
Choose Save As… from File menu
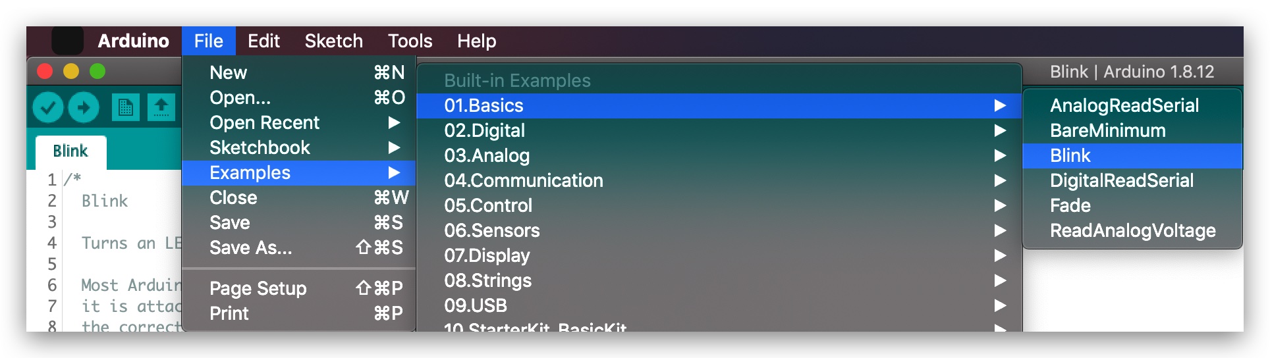(x=299, y=248)
